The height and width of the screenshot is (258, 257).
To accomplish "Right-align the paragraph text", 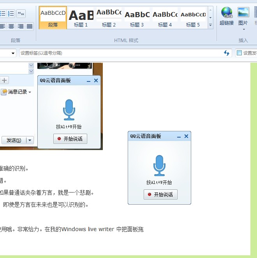I will (20, 27).
